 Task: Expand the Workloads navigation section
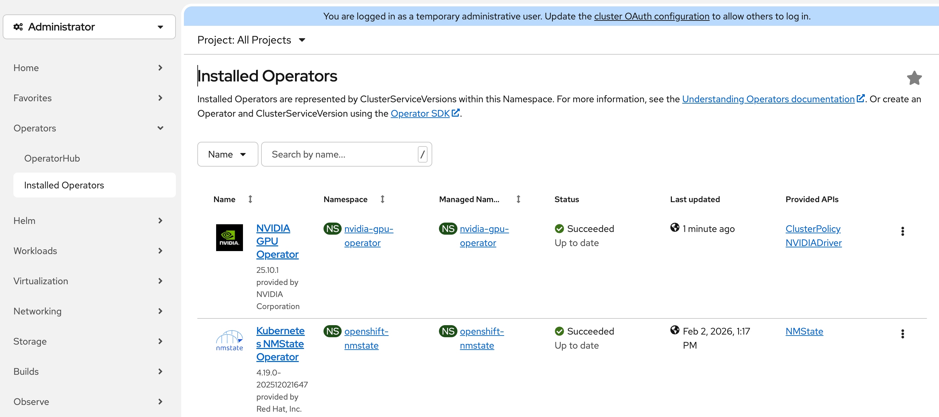pyautogui.click(x=89, y=251)
